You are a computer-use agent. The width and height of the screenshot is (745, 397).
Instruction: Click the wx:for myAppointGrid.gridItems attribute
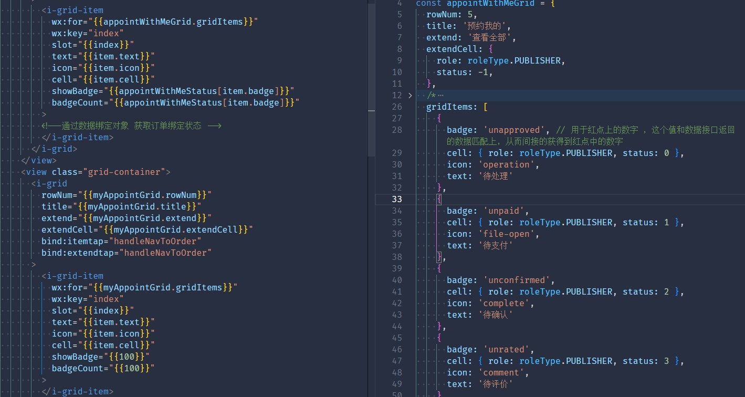pos(145,287)
